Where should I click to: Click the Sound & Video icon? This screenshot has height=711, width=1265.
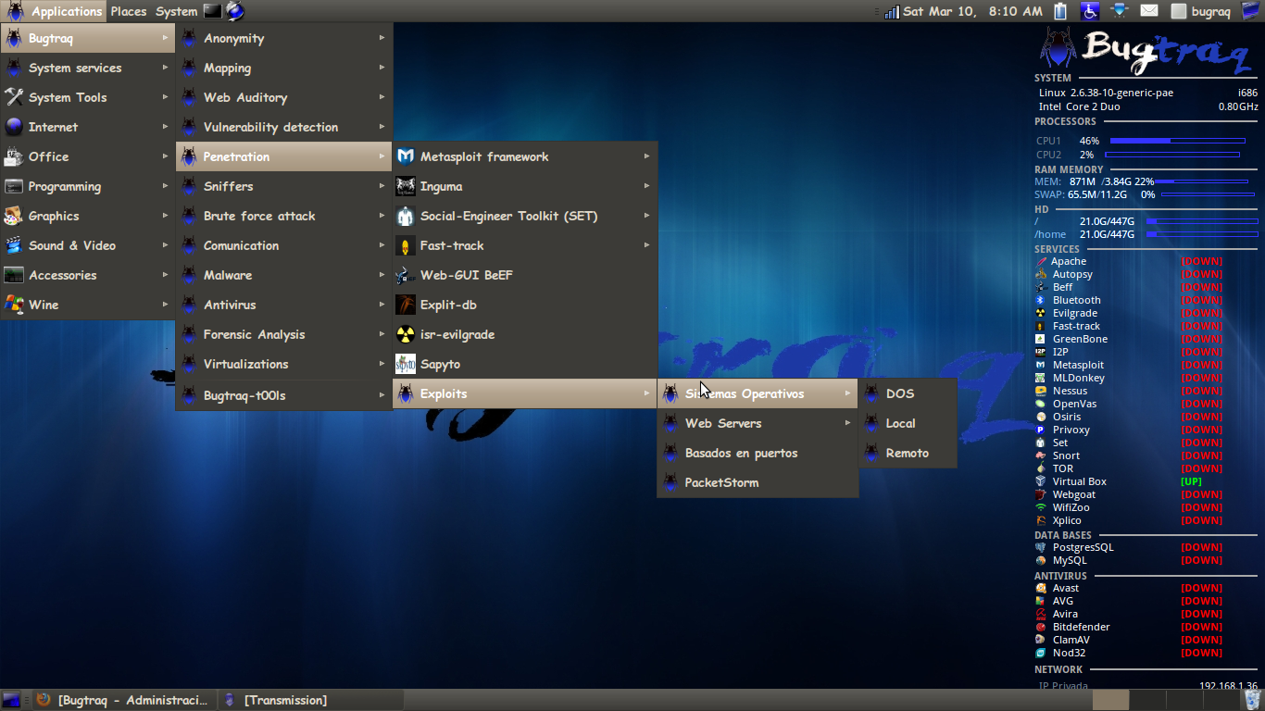pos(14,245)
